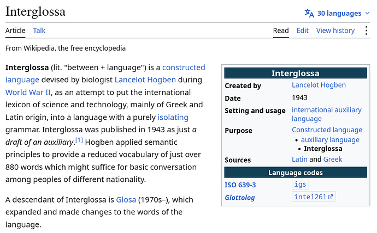Follow the Latin source link
Viewport: 377px width, 233px height.
[299, 160]
